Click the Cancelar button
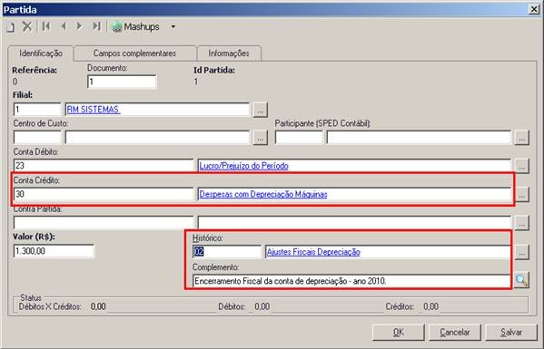The height and width of the screenshot is (349, 544). click(454, 333)
